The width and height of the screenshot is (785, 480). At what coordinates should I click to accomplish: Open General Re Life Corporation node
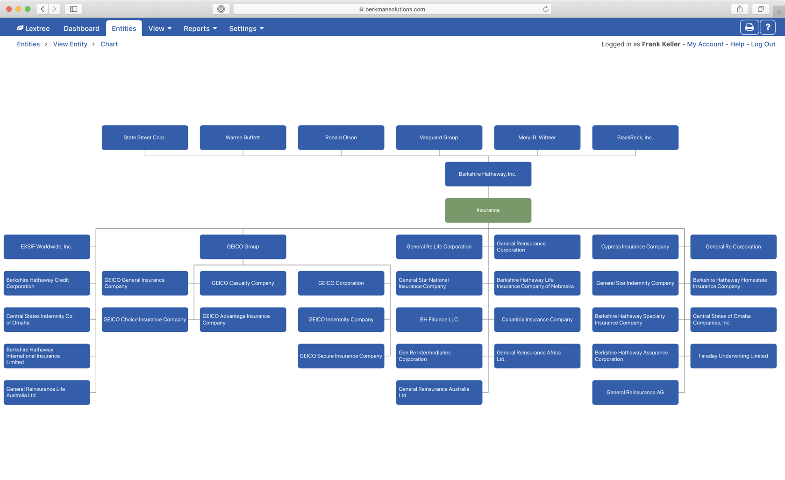tap(439, 247)
